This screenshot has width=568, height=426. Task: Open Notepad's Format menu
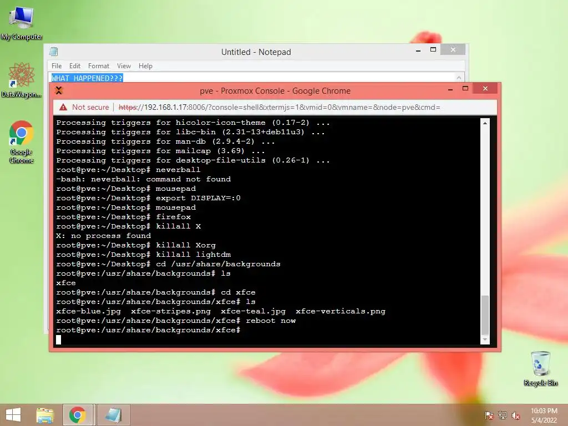tap(99, 66)
